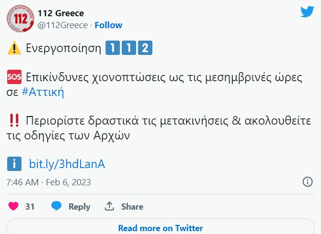
Task: Click the Reply text label
Action: click(x=79, y=206)
